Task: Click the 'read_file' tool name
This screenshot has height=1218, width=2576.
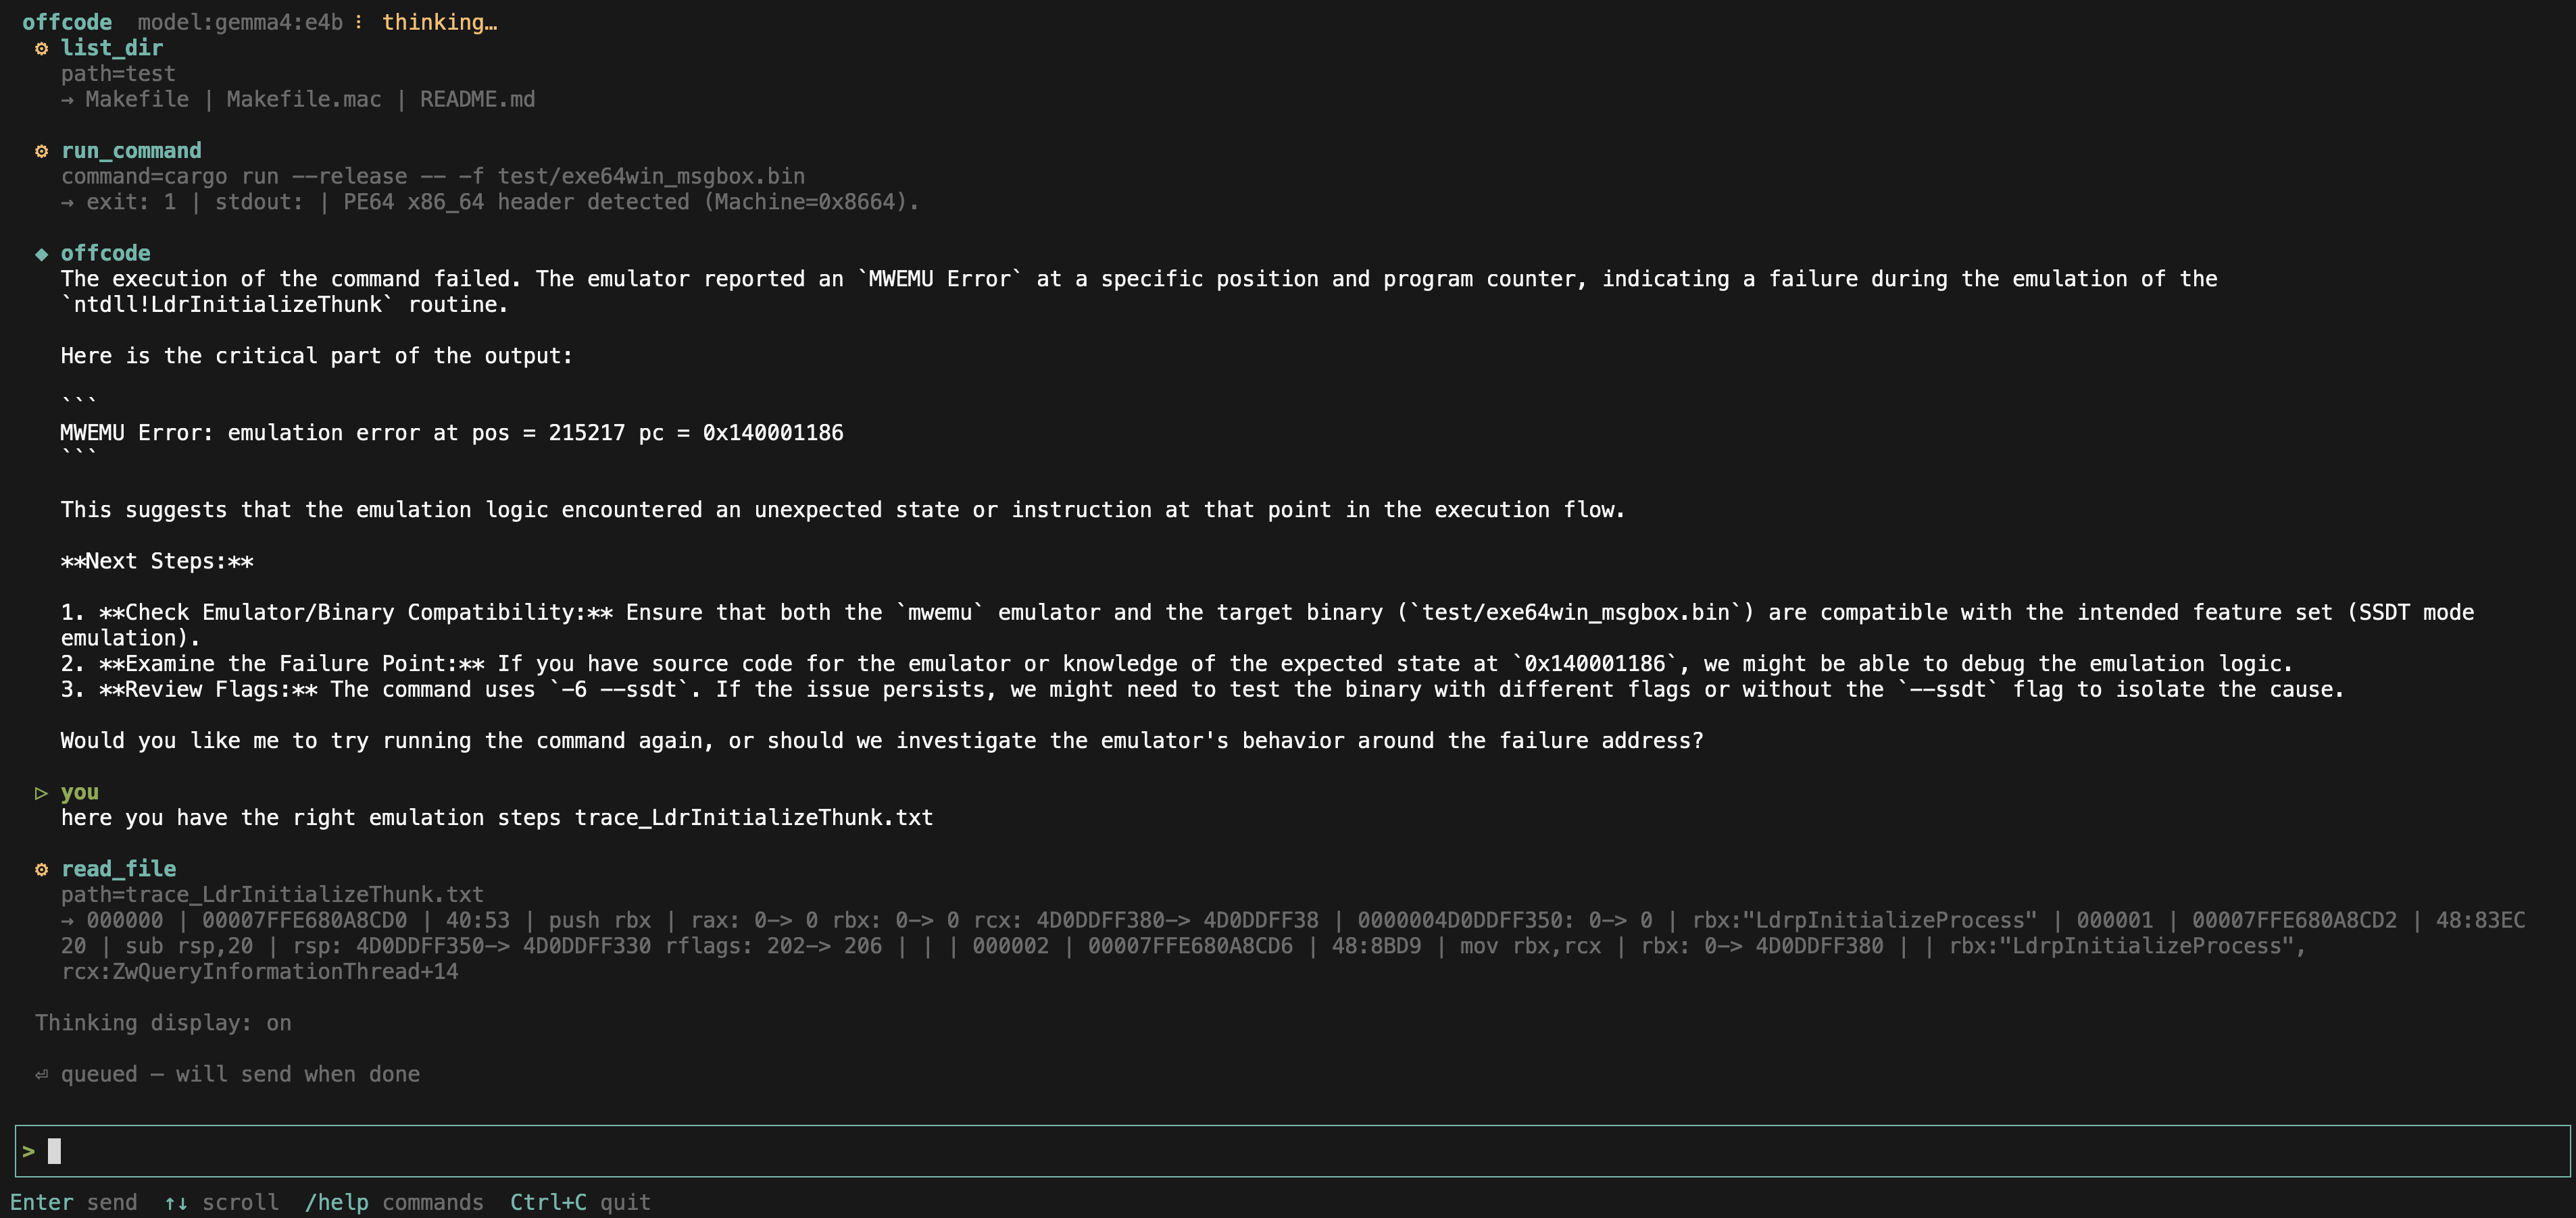Action: [x=118, y=870]
